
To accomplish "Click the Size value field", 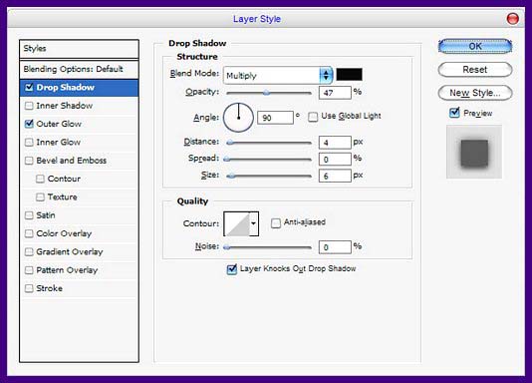I will click(x=335, y=176).
